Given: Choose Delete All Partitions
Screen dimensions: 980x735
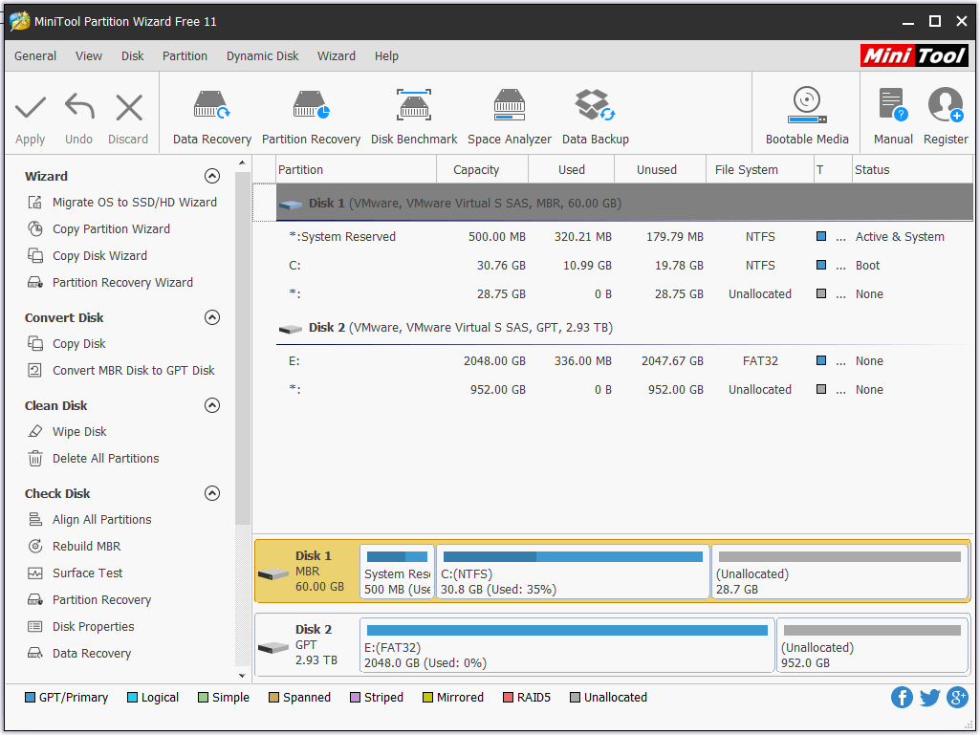Looking at the screenshot, I should 93,459.
